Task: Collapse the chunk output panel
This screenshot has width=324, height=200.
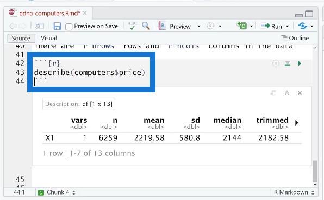Action: pyautogui.click(x=287, y=93)
